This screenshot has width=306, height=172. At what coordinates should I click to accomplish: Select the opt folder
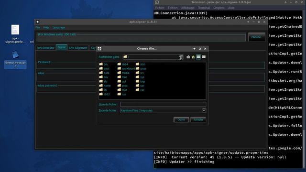tap(122, 81)
